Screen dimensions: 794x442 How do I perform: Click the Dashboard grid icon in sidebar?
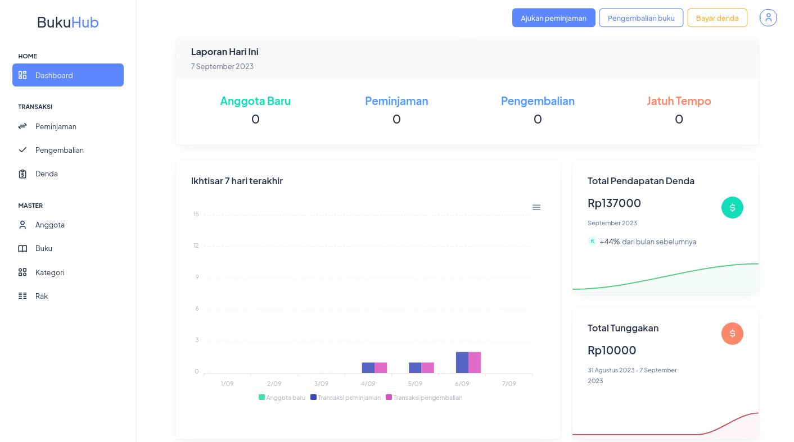pyautogui.click(x=22, y=75)
